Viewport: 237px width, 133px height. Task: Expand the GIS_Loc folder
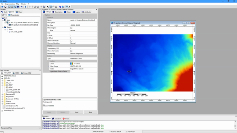click(x=2, y=83)
